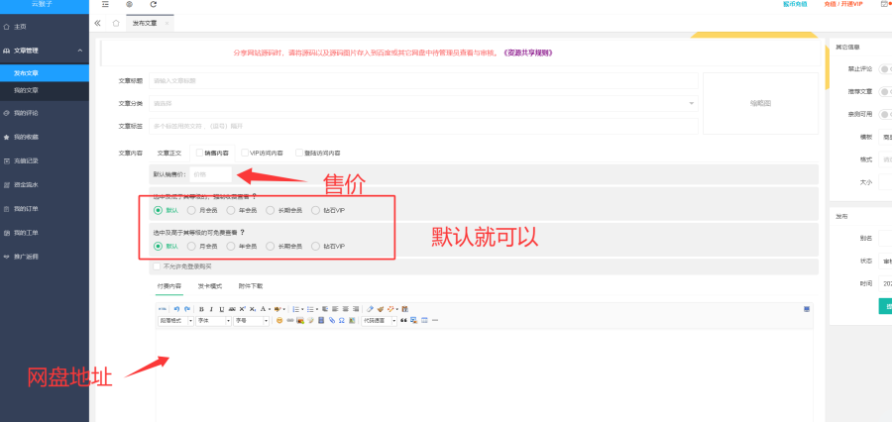Toggle the 亲测可用 switch
This screenshot has width=892, height=422.
pos(885,114)
